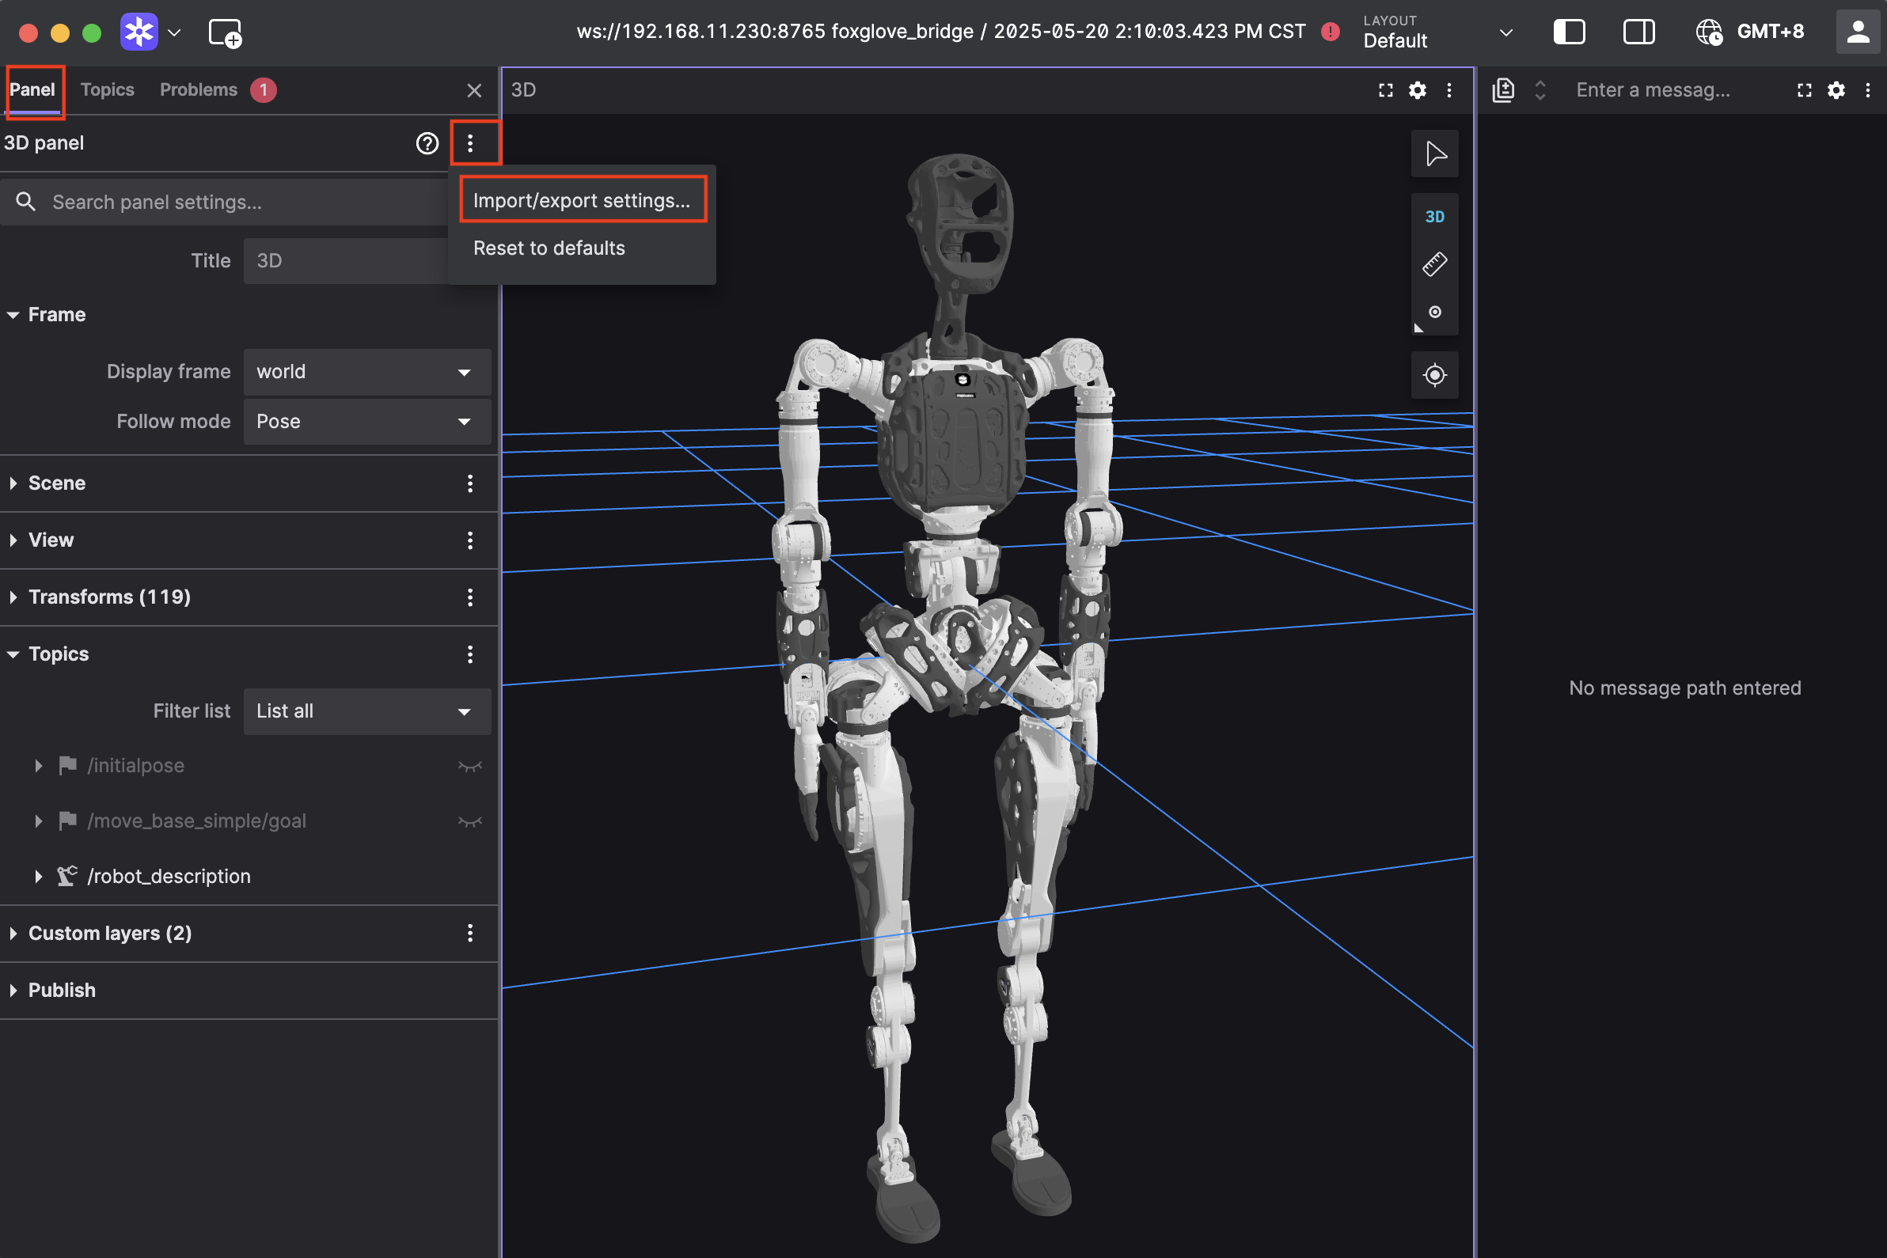This screenshot has width=1887, height=1258.
Task: Toggle the 3D camera perspective button
Action: pyautogui.click(x=1434, y=217)
